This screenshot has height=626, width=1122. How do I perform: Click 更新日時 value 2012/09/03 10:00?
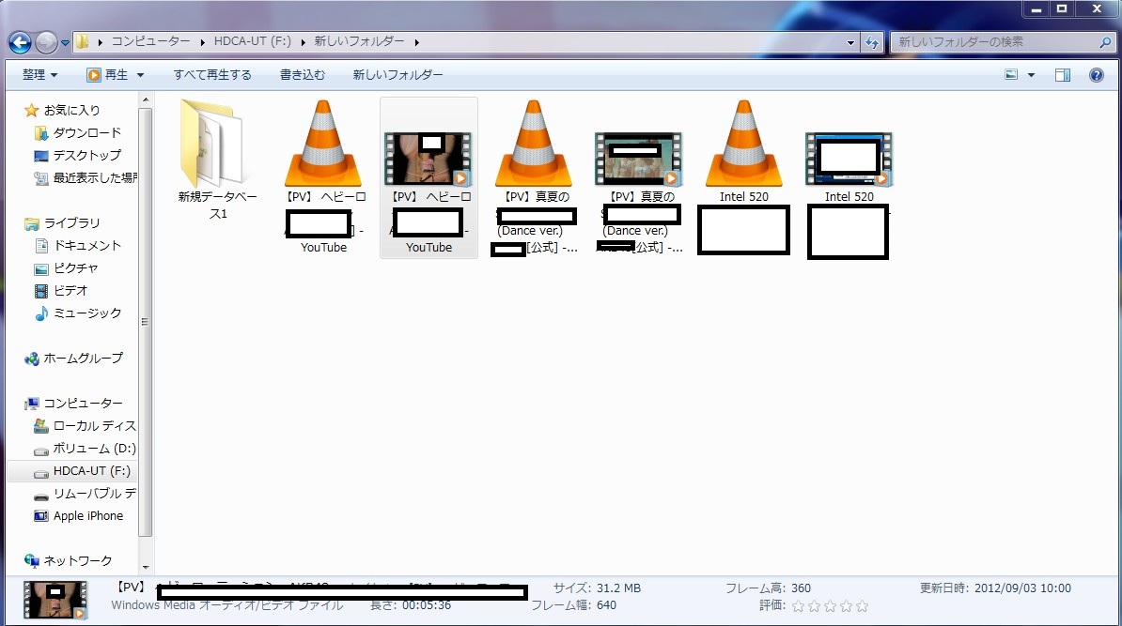click(1022, 588)
